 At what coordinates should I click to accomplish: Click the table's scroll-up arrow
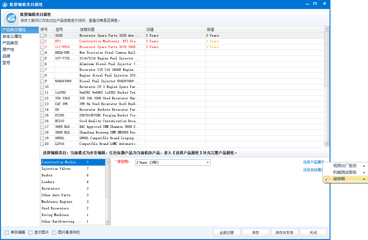(327, 29)
